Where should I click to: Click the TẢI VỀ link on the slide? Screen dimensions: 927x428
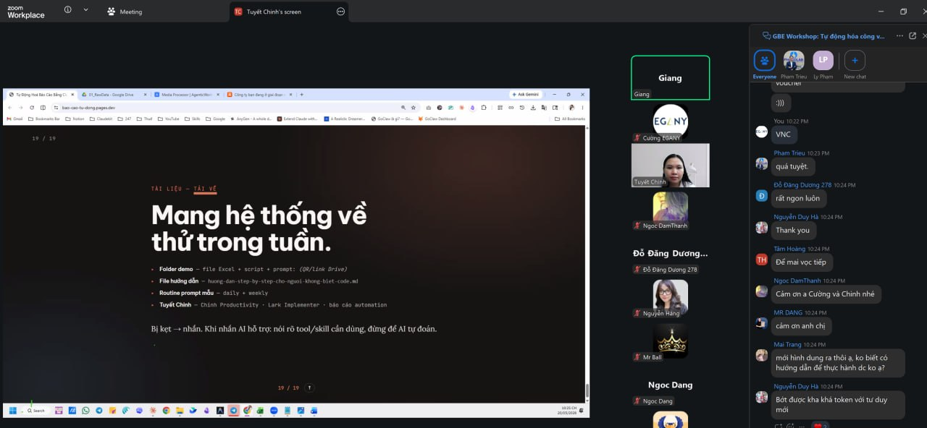[205, 189]
